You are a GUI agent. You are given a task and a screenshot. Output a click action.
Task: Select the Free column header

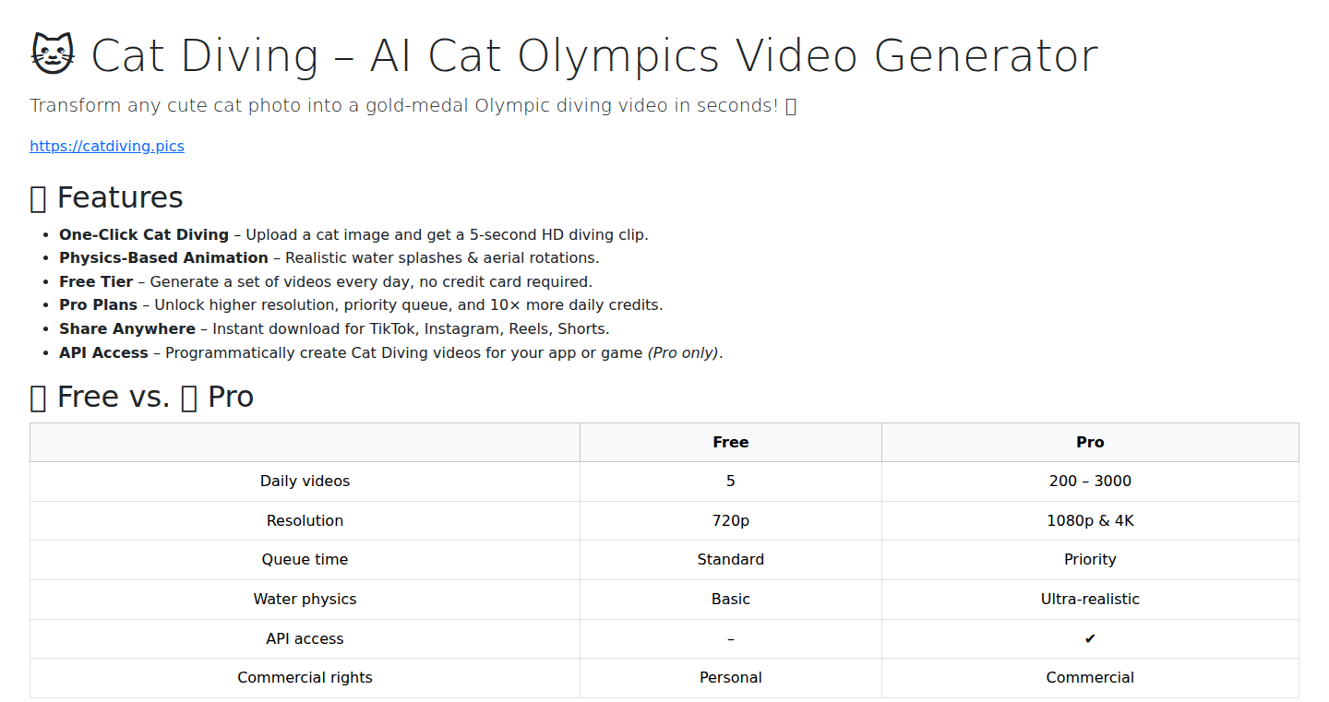point(730,442)
